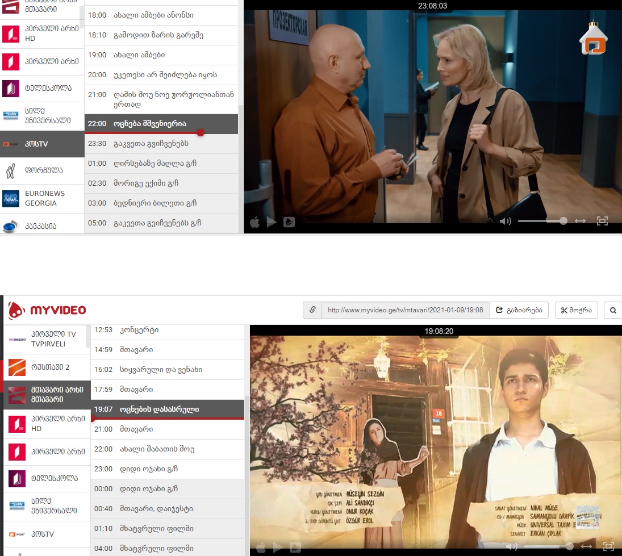Enter fullscreen in the 23:08:03 player
This screenshot has width=622, height=556.
tap(602, 221)
